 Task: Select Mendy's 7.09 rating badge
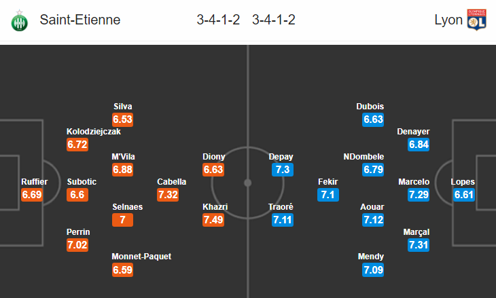373,270
